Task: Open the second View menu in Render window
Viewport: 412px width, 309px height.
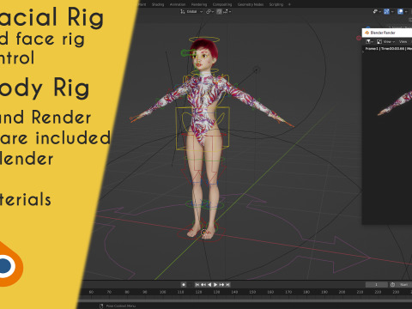Action: (403, 42)
